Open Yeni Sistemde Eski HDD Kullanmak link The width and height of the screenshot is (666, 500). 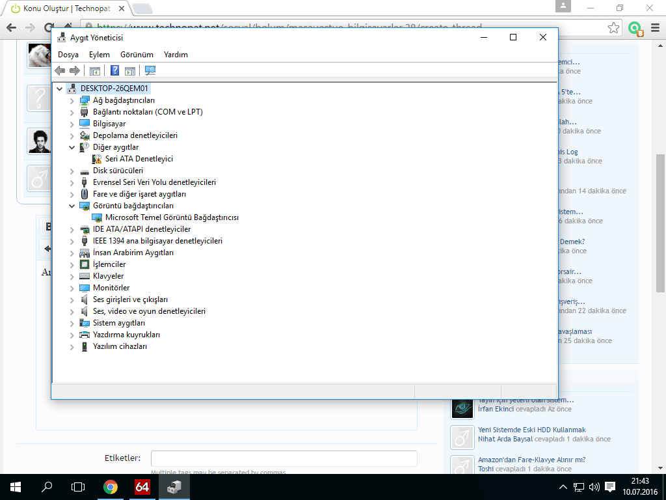click(532, 430)
